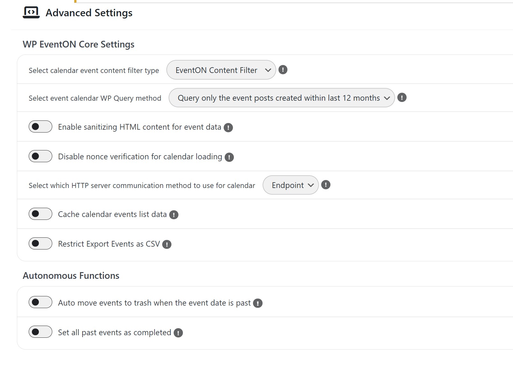Switch on Set all past events completed
The height and width of the screenshot is (383, 513).
pos(40,332)
